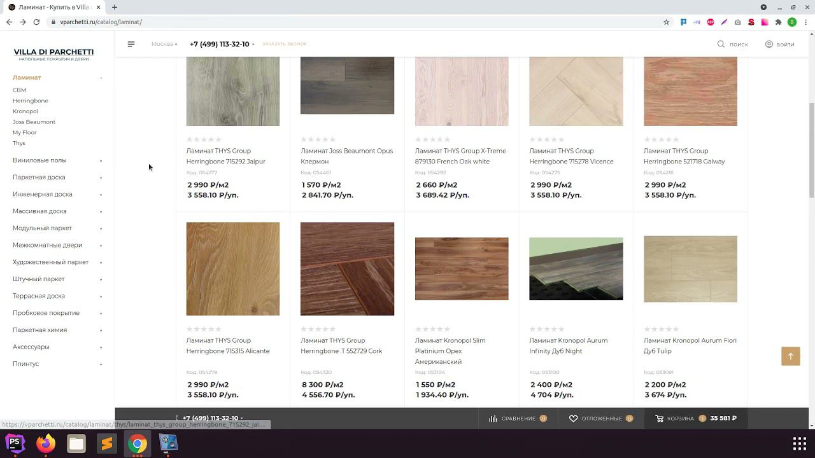This screenshot has height=458, width=815.
Task: Open the hamburger menu icon in site header
Action: coord(131,44)
